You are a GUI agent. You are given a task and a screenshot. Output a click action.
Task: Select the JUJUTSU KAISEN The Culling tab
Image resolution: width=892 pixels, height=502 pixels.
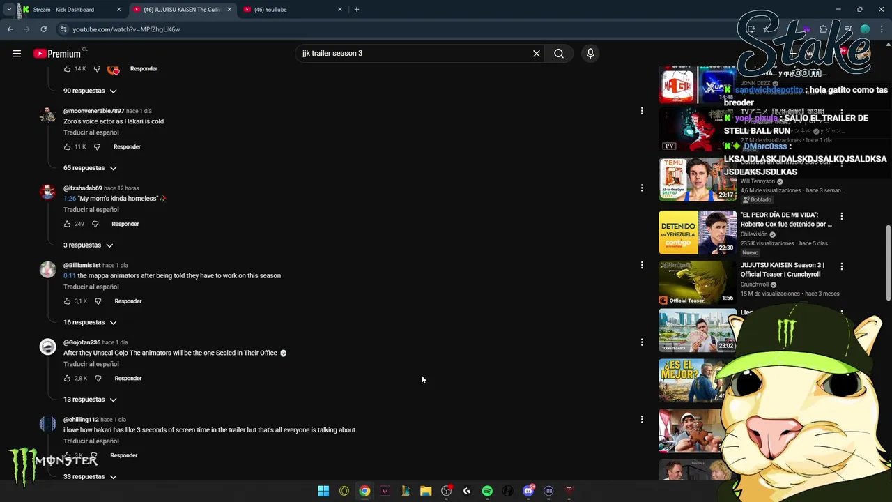181,10
